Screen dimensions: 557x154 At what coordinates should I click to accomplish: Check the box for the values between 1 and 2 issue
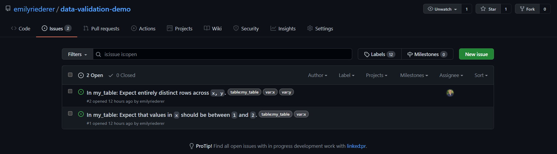pyautogui.click(x=70, y=113)
